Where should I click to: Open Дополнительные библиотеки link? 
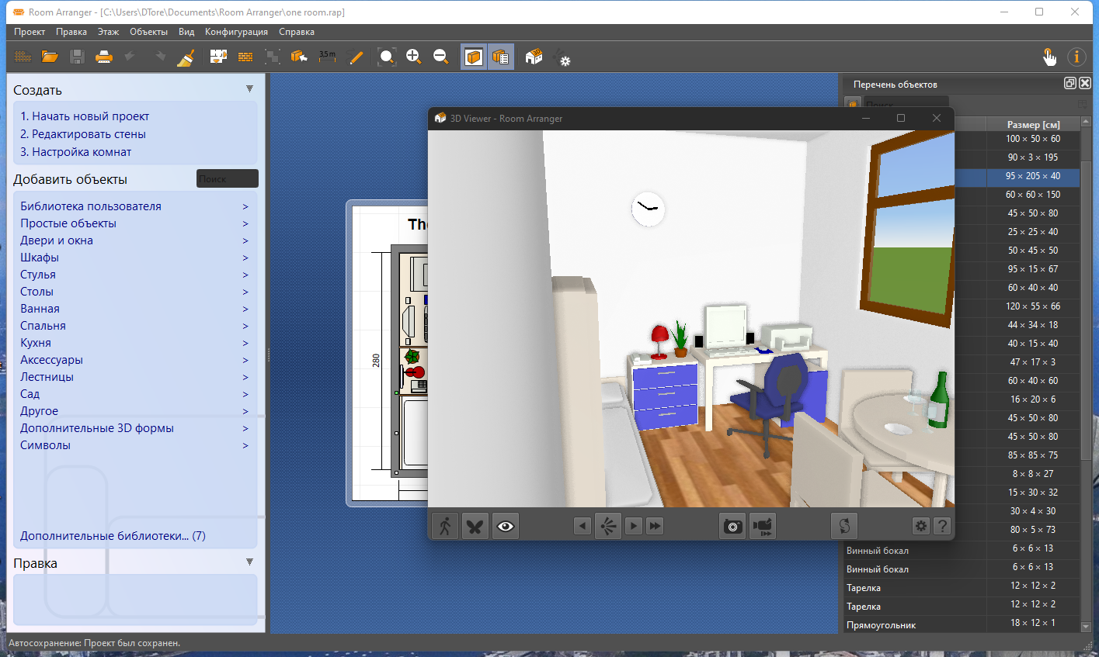113,536
